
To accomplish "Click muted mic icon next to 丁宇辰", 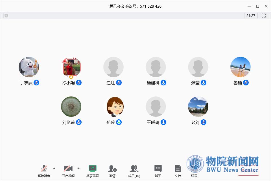I will [x=36, y=83].
